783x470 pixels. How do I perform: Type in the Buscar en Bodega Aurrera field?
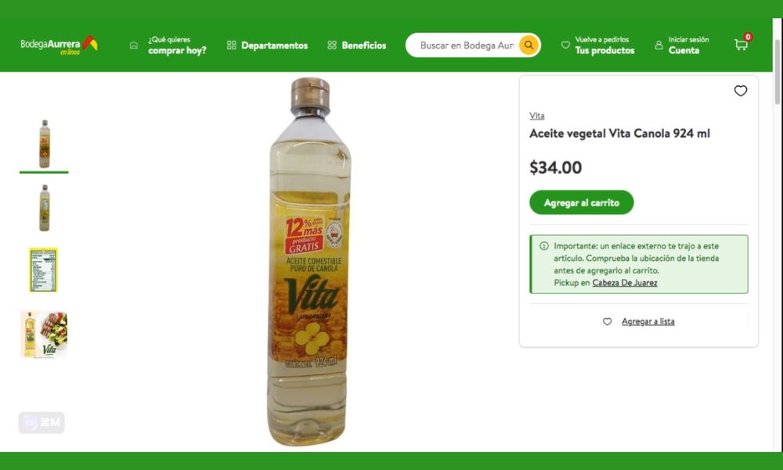[466, 45]
